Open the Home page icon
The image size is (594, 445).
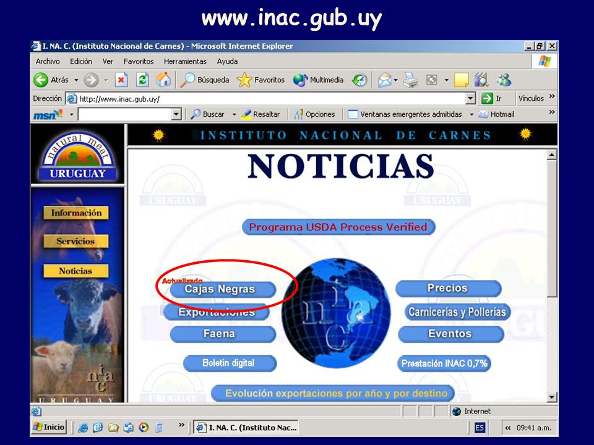pyautogui.click(x=163, y=80)
